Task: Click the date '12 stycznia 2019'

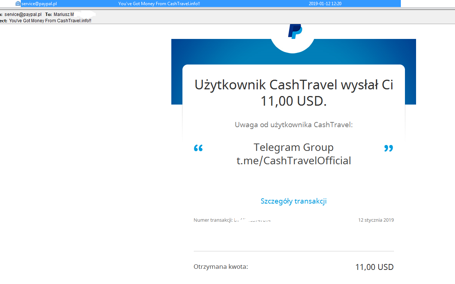Action: pyautogui.click(x=376, y=220)
